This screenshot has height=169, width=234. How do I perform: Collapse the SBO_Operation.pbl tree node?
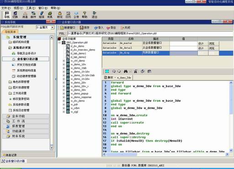pyautogui.click(x=60, y=43)
